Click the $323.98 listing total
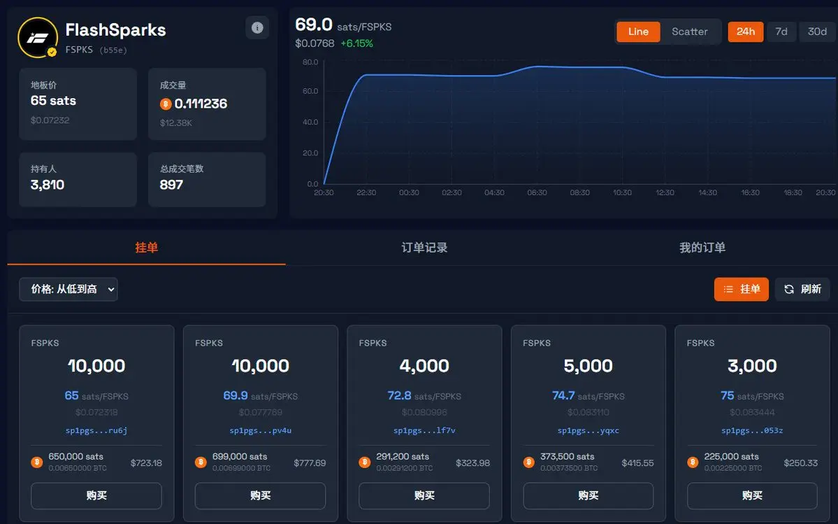The width and height of the screenshot is (838, 524). click(473, 463)
